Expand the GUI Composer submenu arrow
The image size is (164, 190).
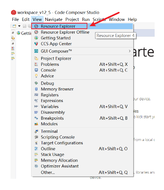[x=130, y=51]
